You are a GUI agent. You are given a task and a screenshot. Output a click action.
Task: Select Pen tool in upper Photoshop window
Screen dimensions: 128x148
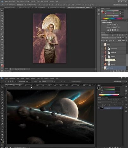(2, 47)
